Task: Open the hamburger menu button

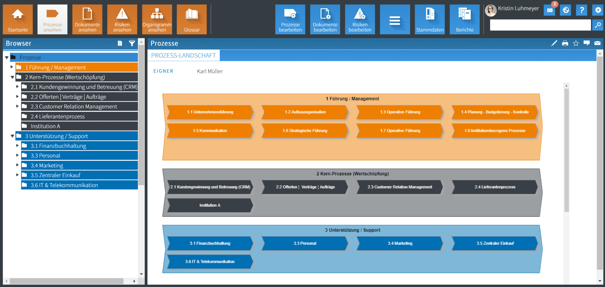Action: [395, 19]
